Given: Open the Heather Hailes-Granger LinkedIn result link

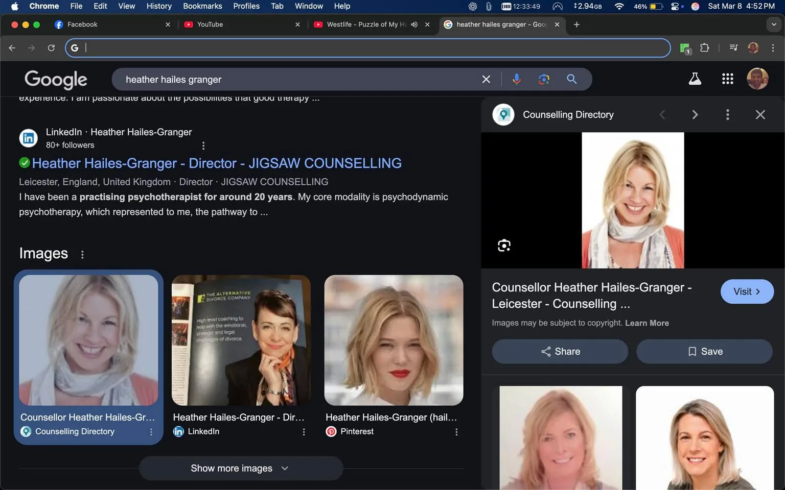Looking at the screenshot, I should [x=216, y=163].
